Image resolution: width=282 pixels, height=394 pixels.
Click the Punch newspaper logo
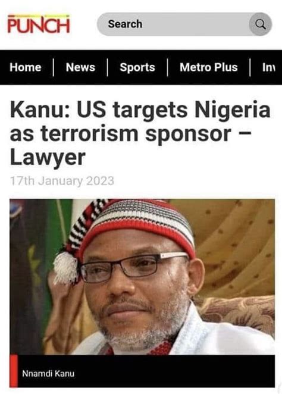point(39,24)
